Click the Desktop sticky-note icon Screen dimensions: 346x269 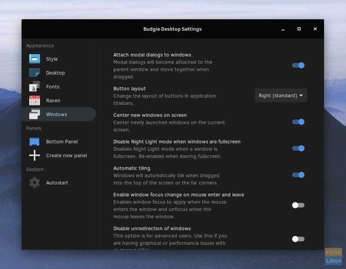[35, 73]
